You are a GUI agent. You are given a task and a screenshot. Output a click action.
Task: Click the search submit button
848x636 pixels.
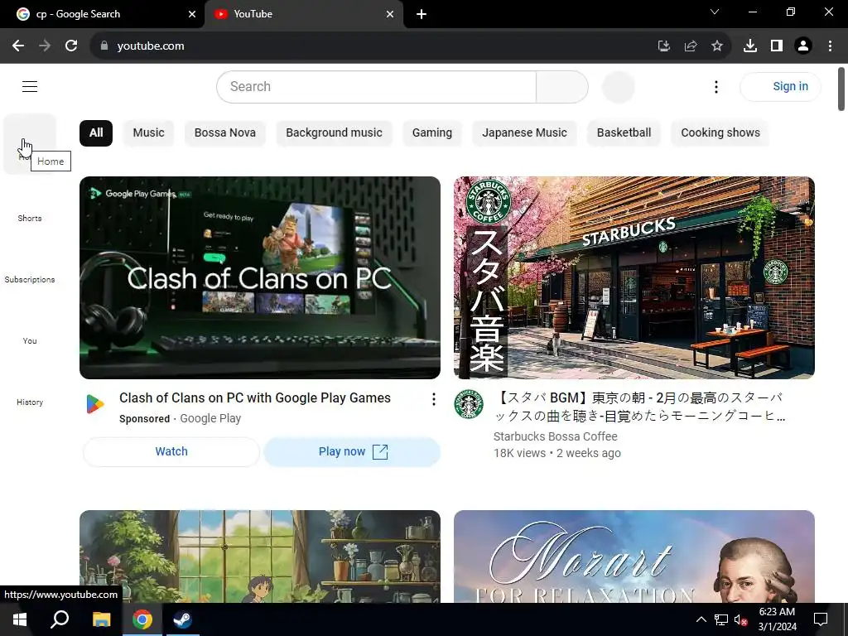coord(562,86)
